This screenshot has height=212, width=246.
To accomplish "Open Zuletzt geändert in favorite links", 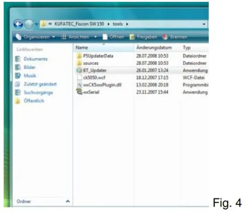I will click(40, 84).
